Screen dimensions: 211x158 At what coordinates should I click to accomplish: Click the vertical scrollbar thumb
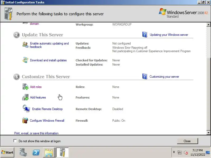tap(208, 94)
